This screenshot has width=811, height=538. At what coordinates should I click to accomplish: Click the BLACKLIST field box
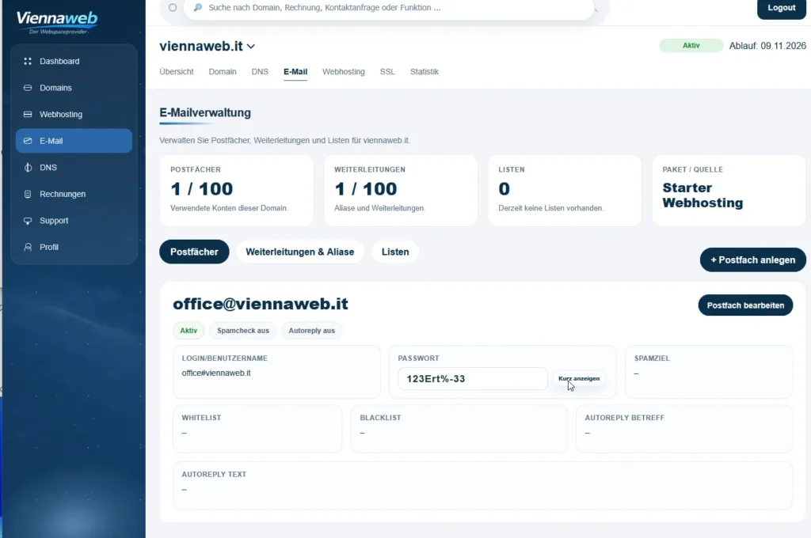pyautogui.click(x=459, y=429)
